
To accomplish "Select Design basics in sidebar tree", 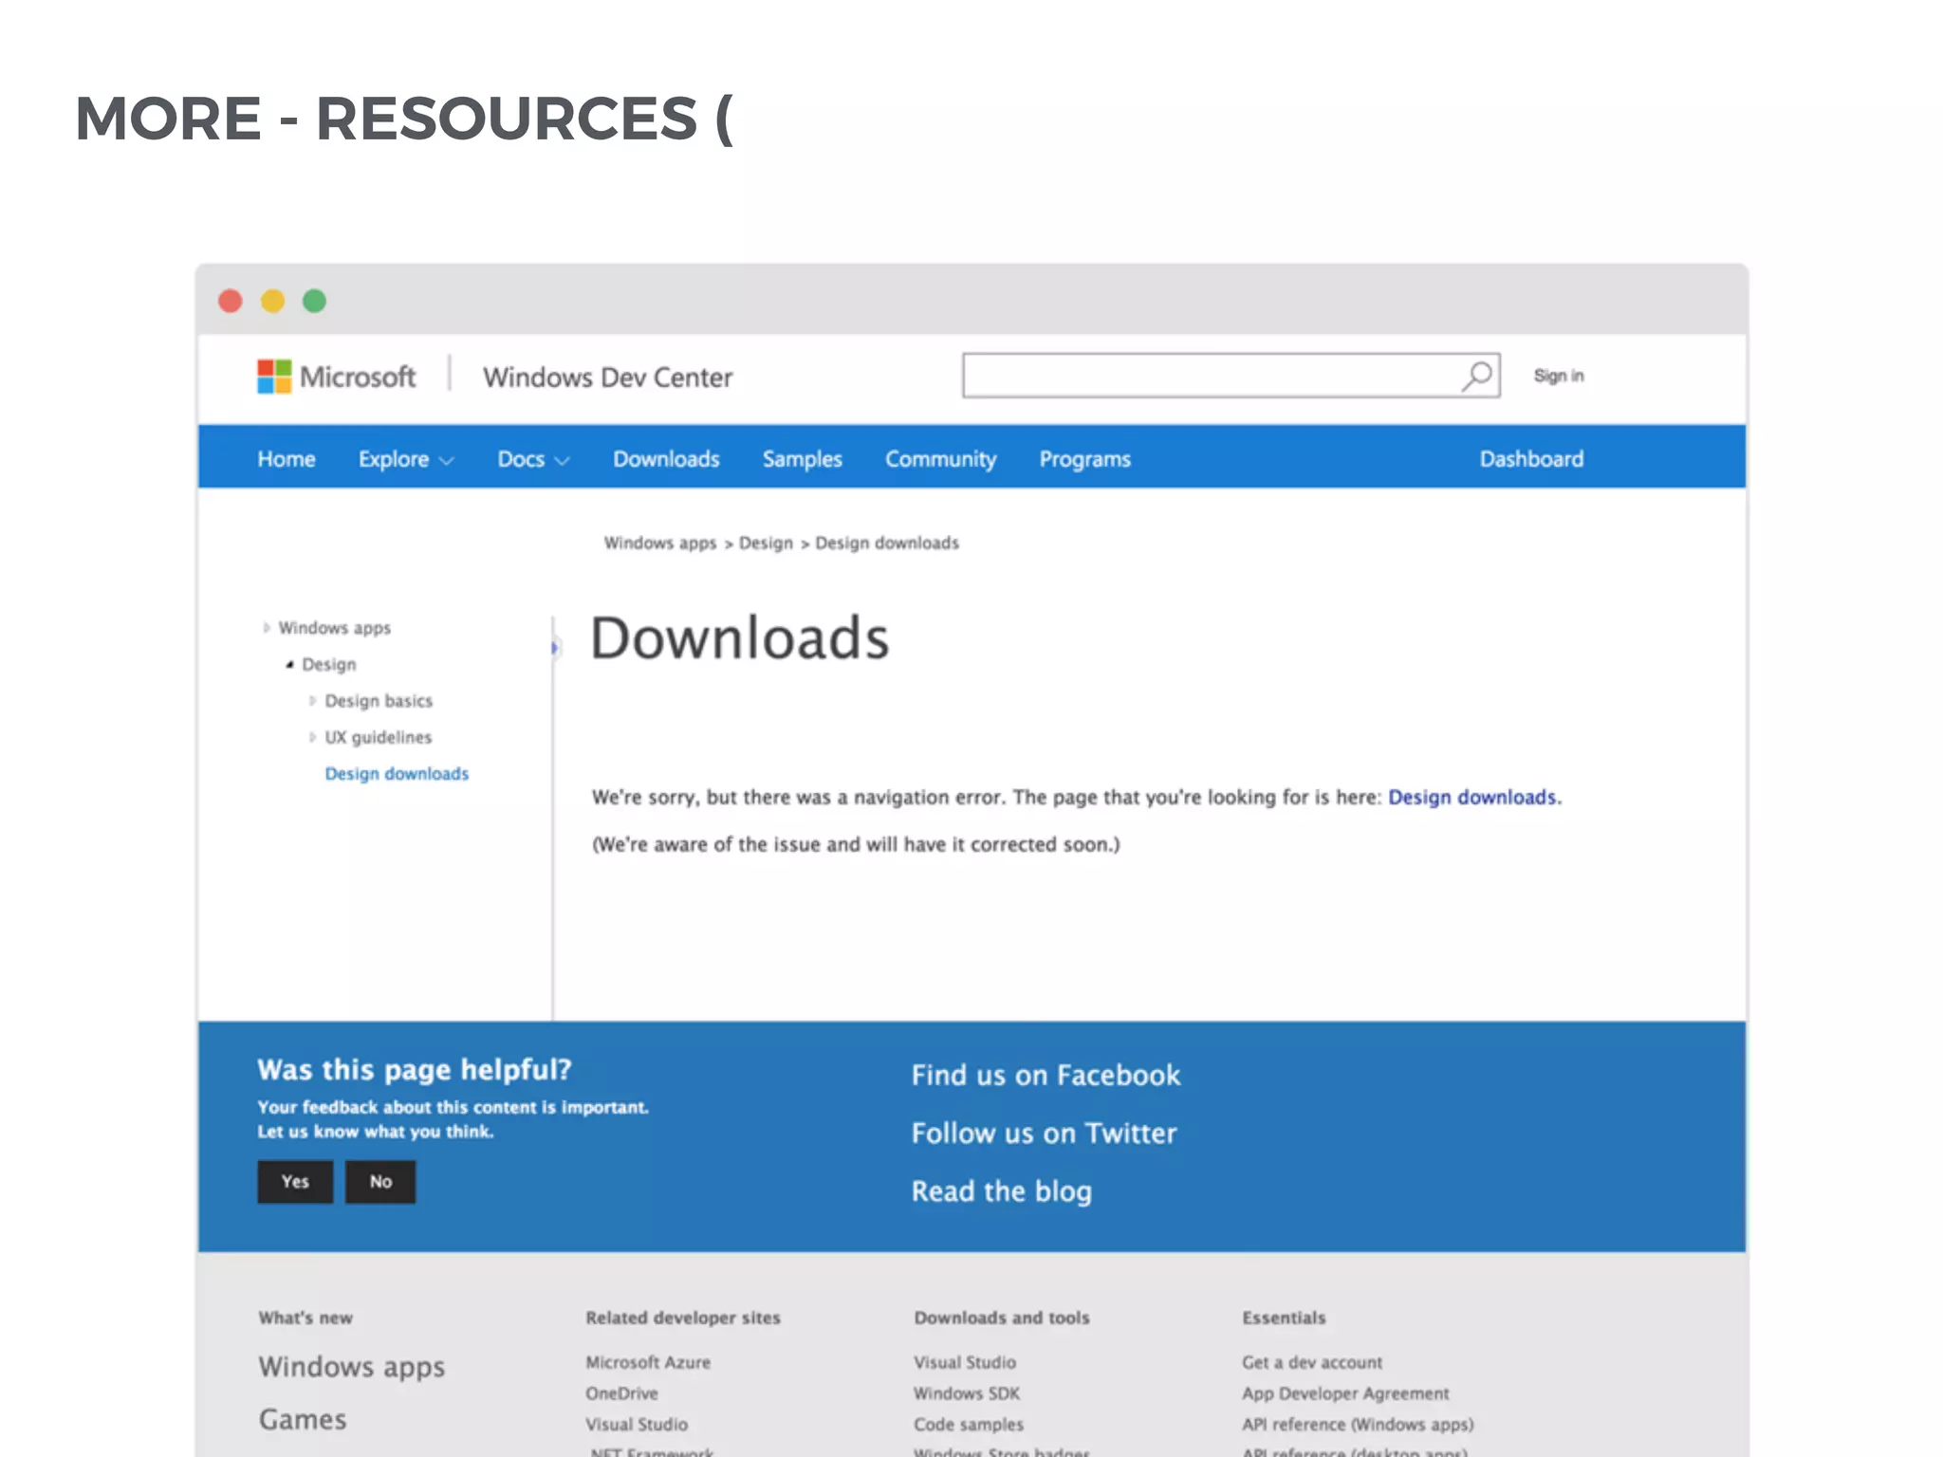I will point(379,700).
